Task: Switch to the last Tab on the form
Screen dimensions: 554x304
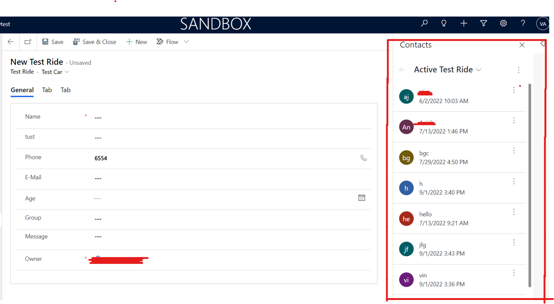Action: (x=65, y=90)
